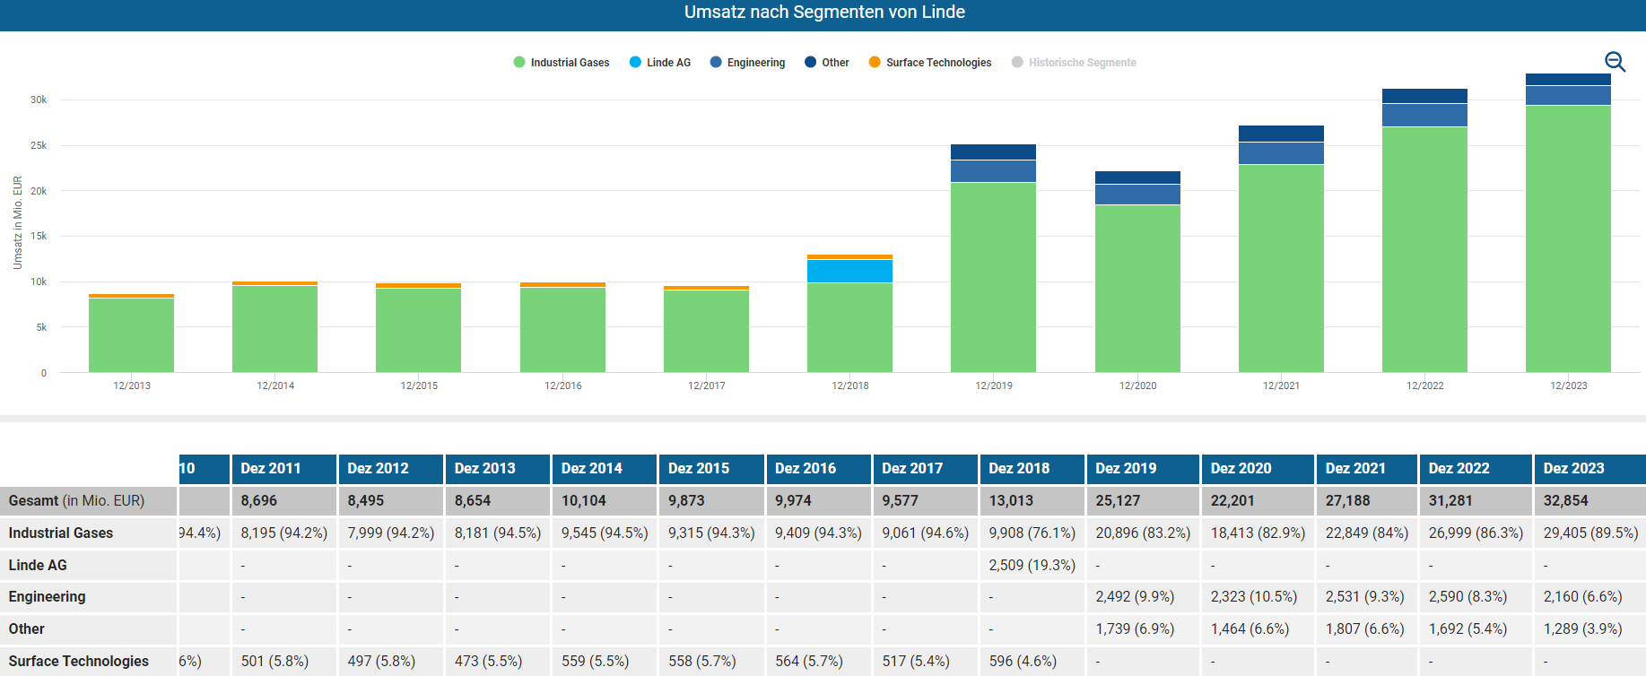Viewport: 1646px width, 676px height.
Task: Toggle Other legend entry
Action: point(827,63)
